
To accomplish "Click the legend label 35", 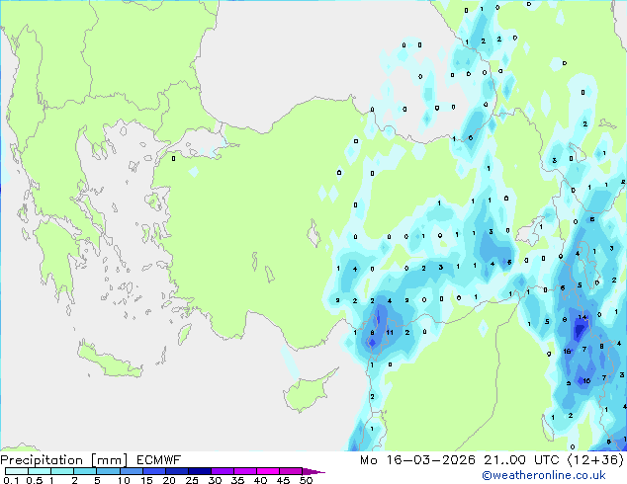I will [x=238, y=480].
